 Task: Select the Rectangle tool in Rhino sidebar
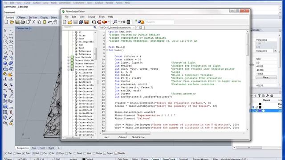tap(11, 47)
